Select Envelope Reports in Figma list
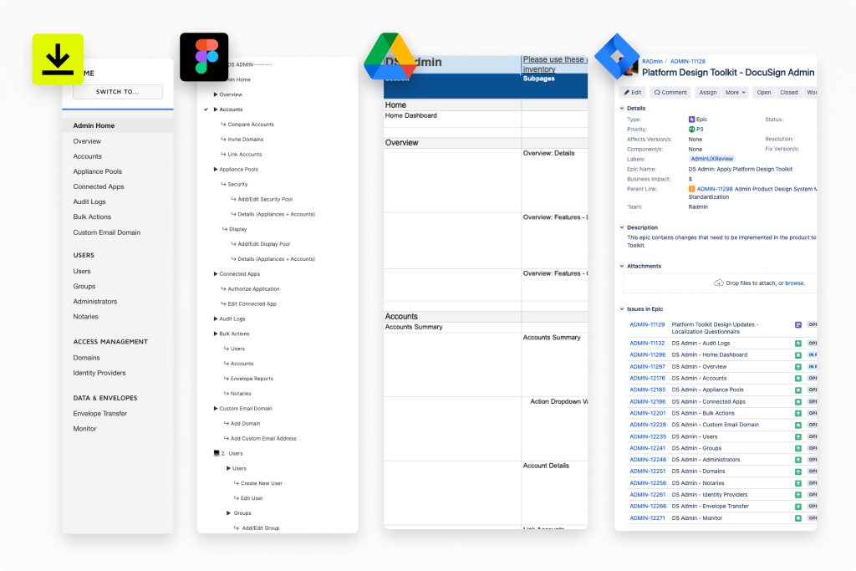The image size is (856, 571). point(252,379)
